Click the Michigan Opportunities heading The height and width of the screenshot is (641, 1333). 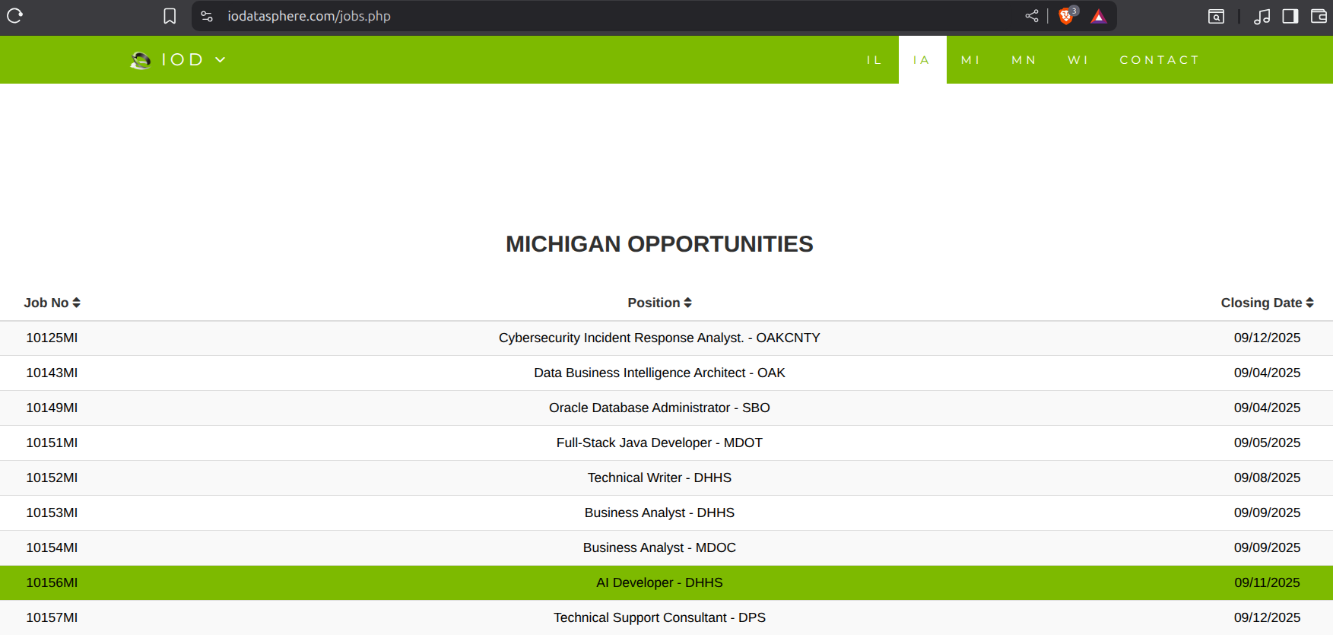click(x=659, y=244)
